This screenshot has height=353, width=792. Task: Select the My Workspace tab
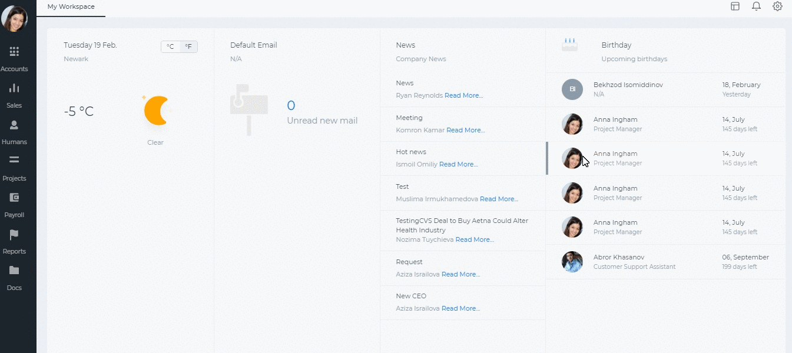(71, 7)
